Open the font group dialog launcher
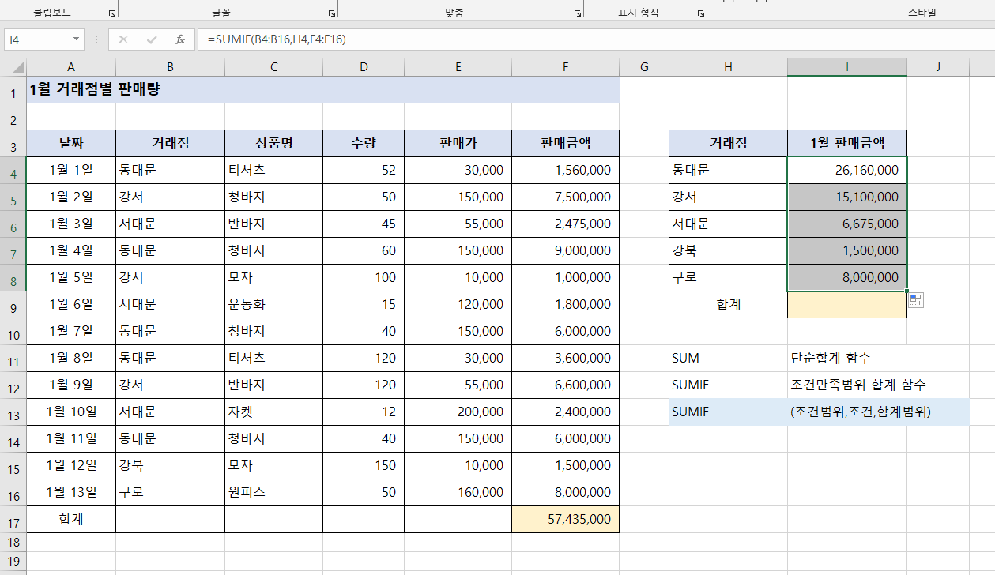 (x=331, y=14)
